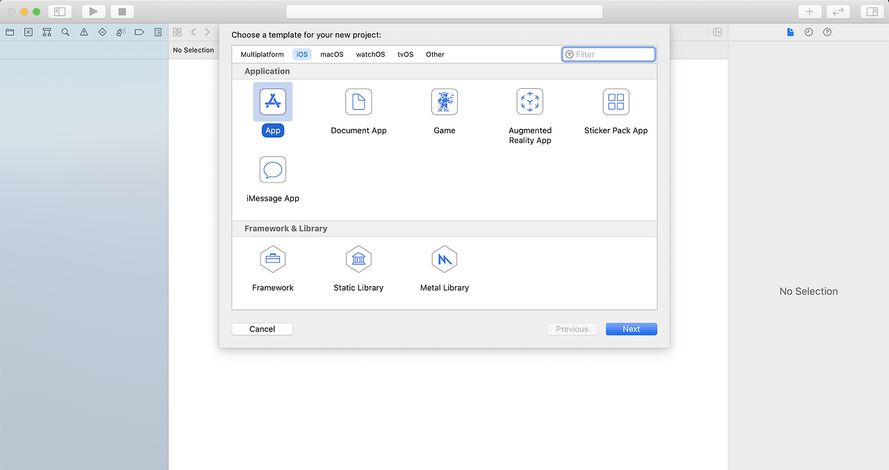Show the History inspector clock icon

tap(808, 32)
